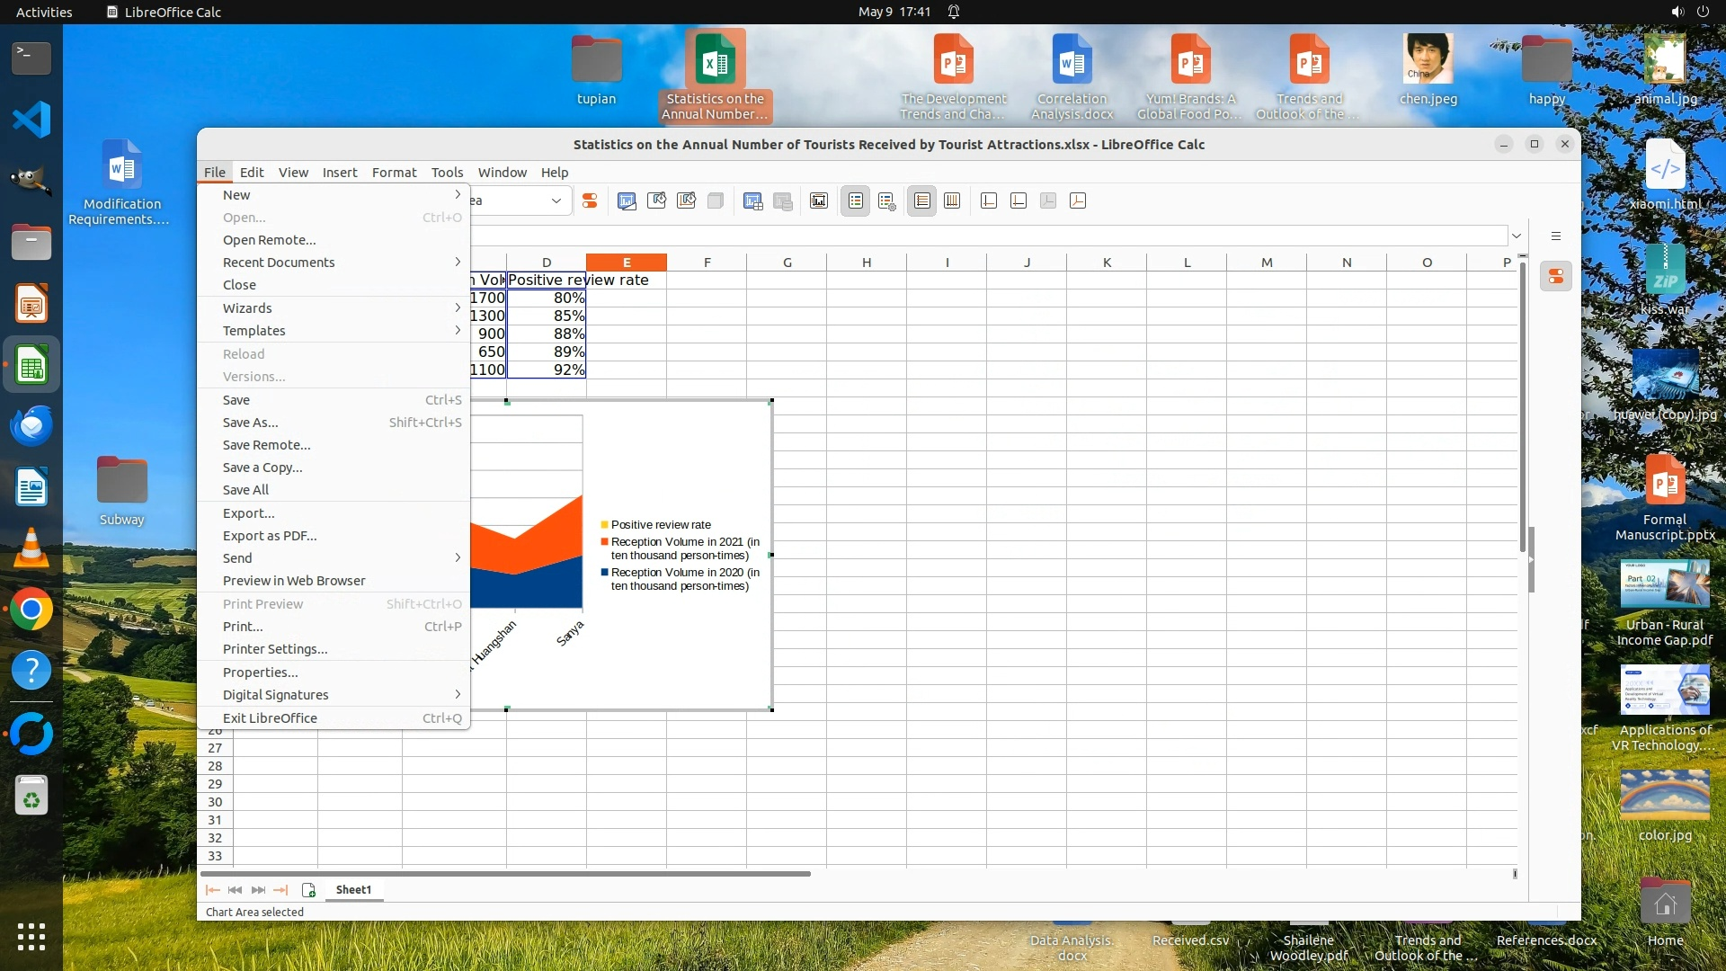Expand the chart element selector dropdown
This screenshot has height=971, width=1726.
(556, 201)
